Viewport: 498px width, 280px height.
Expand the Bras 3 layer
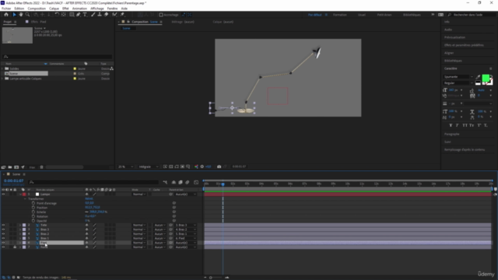tap(20, 229)
